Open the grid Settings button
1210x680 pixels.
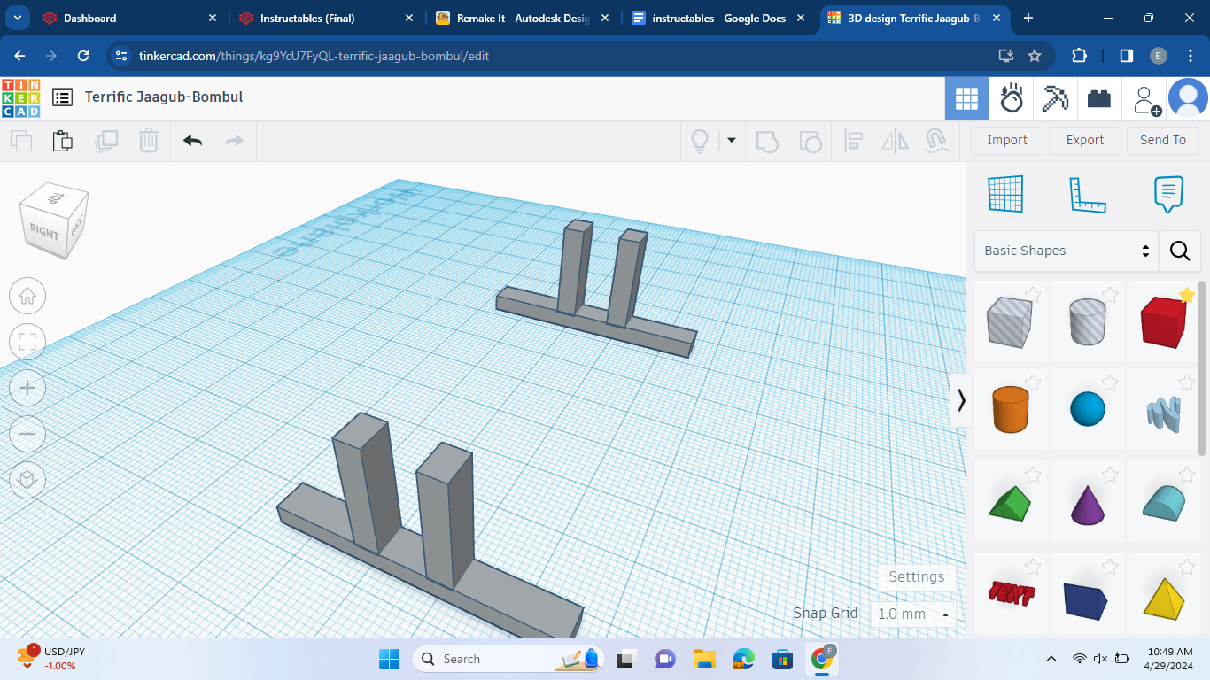pos(917,577)
